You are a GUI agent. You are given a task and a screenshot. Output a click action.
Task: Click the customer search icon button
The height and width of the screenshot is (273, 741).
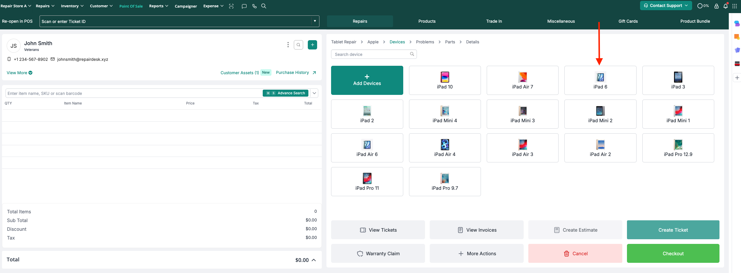pos(298,45)
